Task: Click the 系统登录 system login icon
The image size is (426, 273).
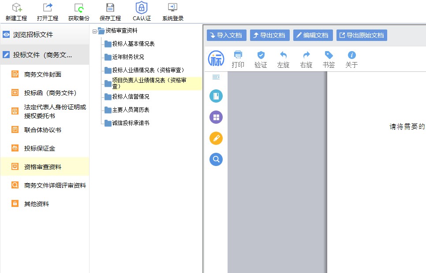Action: click(172, 7)
